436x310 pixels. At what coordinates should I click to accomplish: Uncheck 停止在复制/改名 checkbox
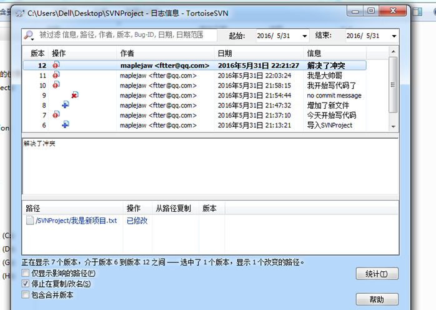pyautogui.click(x=26, y=284)
